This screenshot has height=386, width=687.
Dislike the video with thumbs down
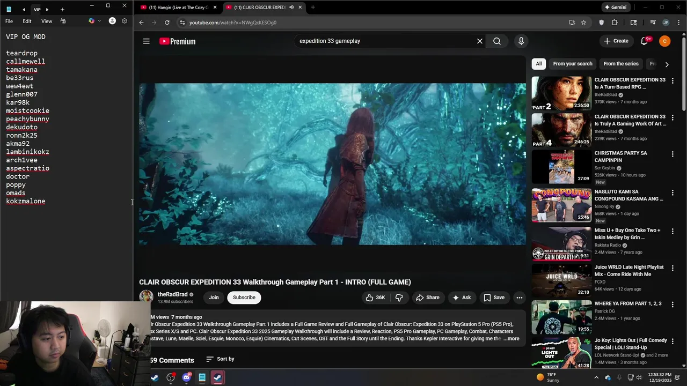coord(399,298)
